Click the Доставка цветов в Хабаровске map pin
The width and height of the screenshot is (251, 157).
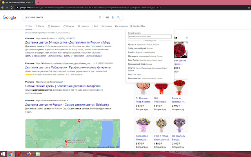tap(66, 141)
